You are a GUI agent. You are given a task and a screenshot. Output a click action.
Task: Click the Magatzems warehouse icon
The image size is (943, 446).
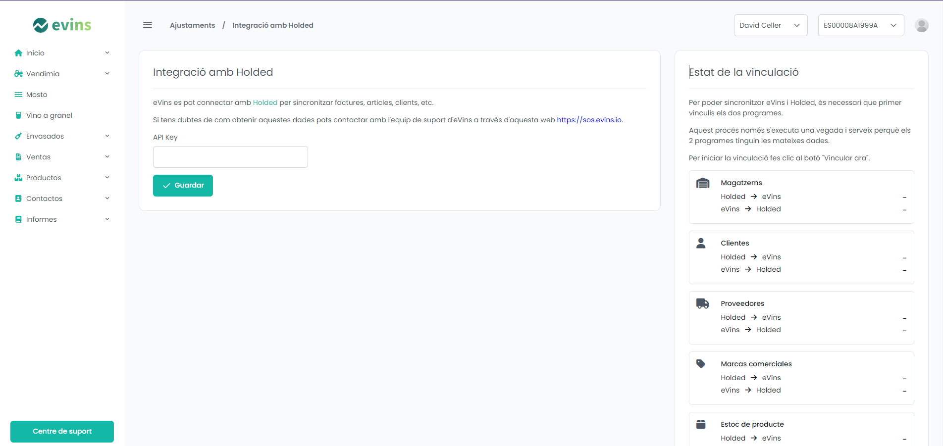pos(703,183)
